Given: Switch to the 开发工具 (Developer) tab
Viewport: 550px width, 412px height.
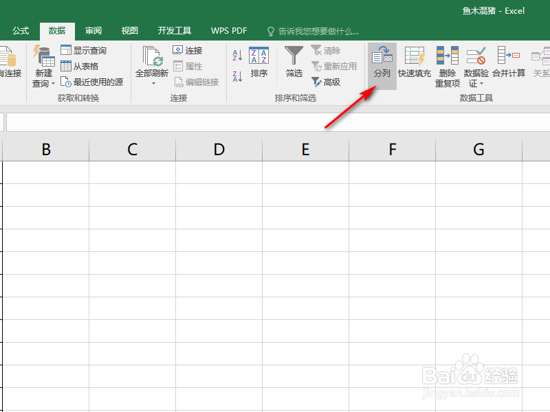Looking at the screenshot, I should (175, 31).
